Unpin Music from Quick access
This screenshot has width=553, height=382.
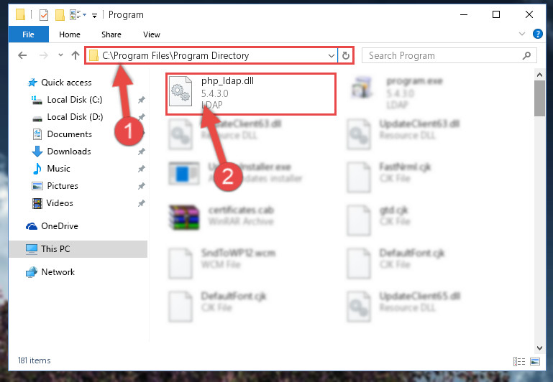(142, 169)
